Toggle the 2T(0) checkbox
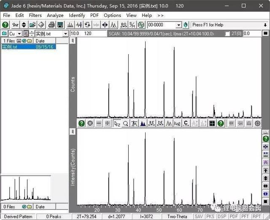This screenshot has width=270, height=220. point(227,34)
